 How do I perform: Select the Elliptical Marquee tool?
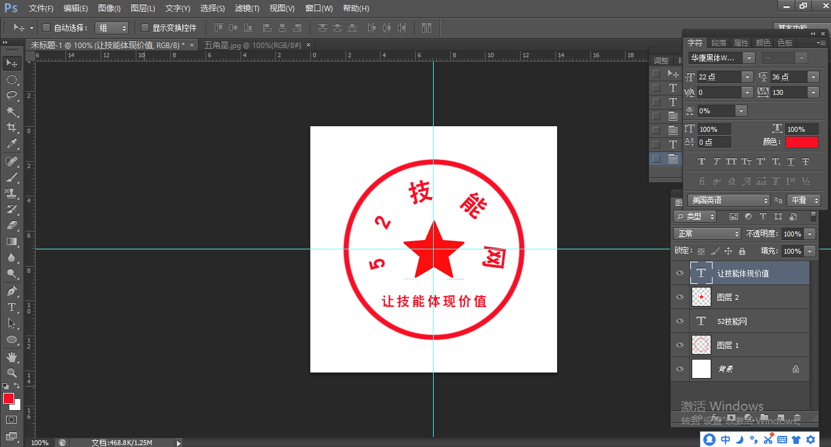coord(12,79)
